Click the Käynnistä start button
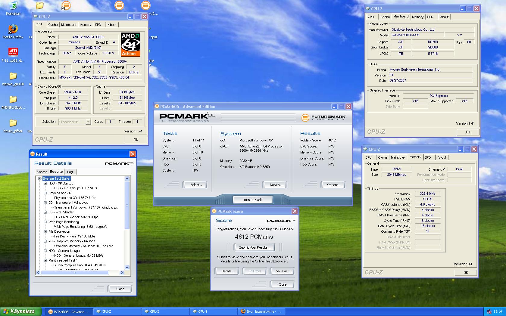The width and height of the screenshot is (506, 316). coord(21,311)
